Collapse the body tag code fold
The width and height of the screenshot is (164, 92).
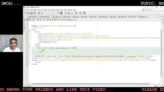[x=30, y=46]
